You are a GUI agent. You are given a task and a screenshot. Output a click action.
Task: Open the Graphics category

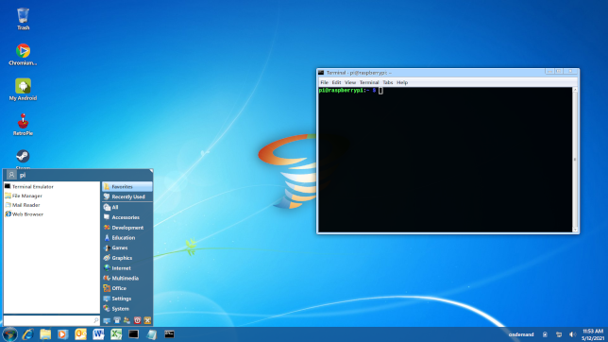point(127,258)
